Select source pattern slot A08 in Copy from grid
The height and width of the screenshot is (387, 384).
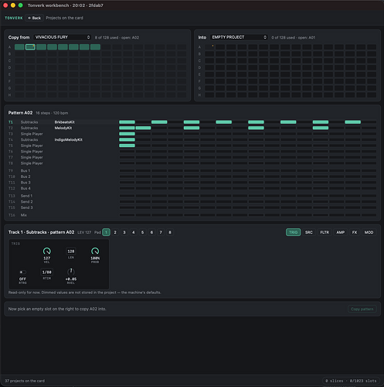click(95, 47)
